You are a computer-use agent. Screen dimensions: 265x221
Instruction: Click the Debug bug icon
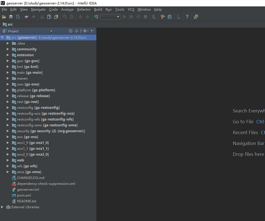[x=132, y=17]
